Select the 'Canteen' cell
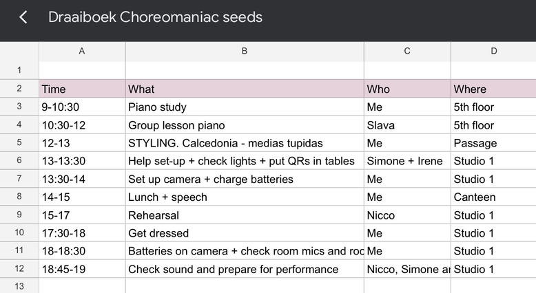536x293 pixels. (493, 197)
